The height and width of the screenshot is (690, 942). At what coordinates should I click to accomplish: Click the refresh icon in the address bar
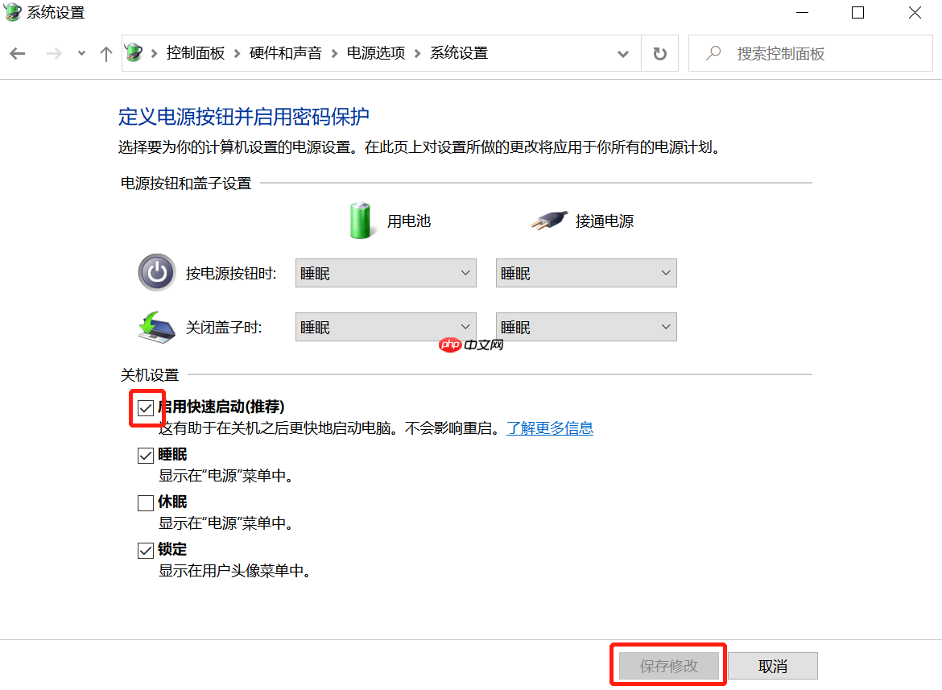coord(659,52)
